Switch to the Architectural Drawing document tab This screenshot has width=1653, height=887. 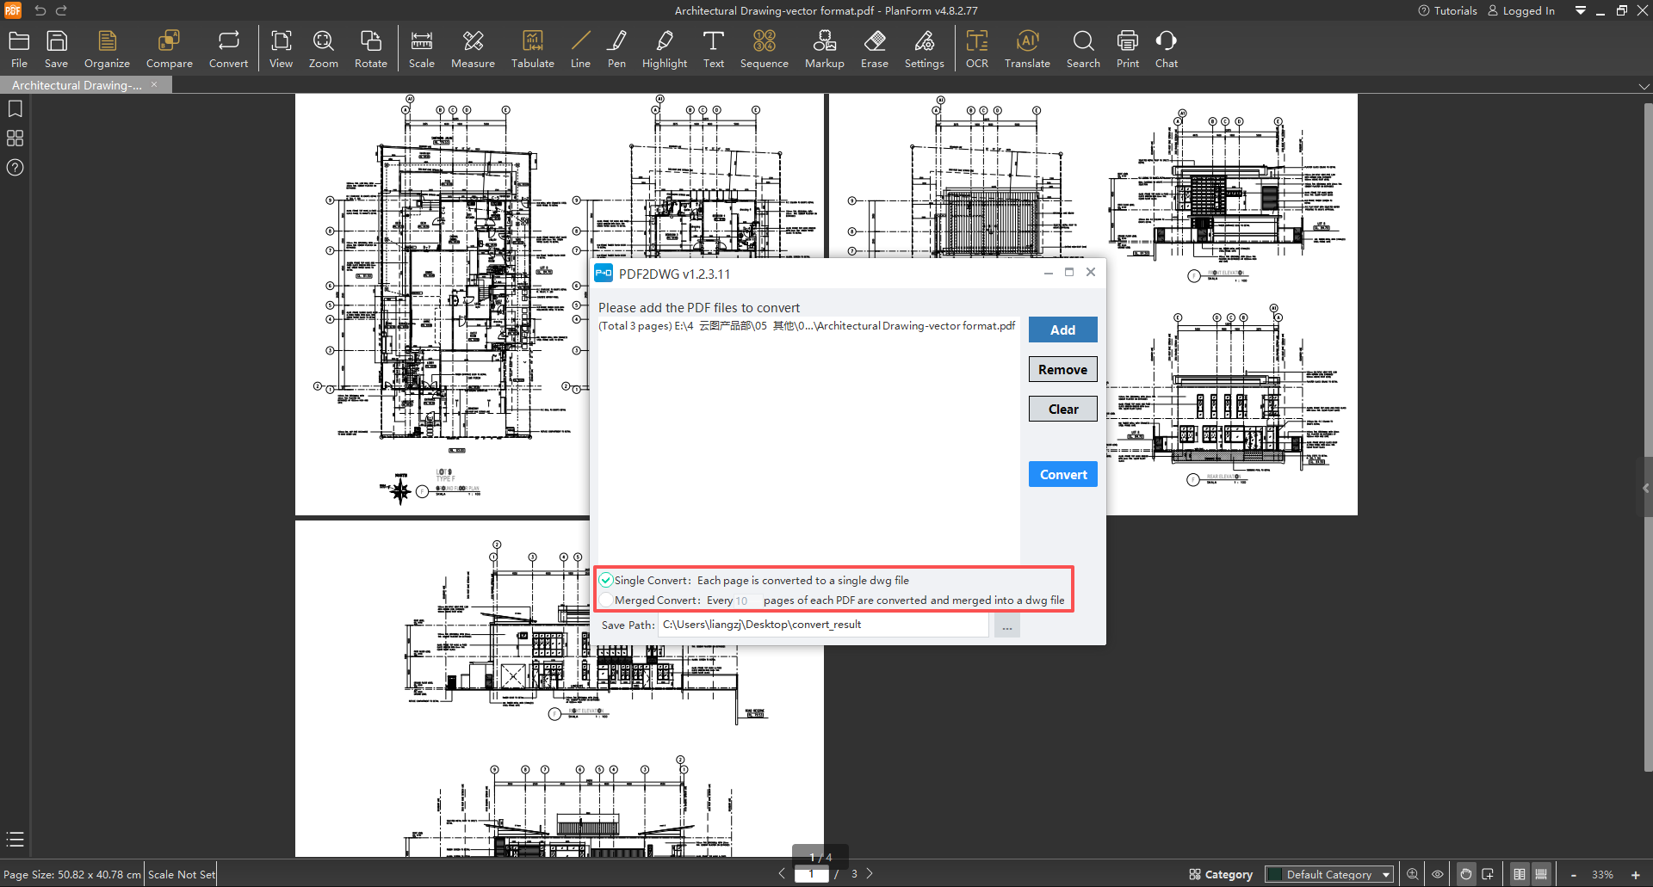(77, 85)
